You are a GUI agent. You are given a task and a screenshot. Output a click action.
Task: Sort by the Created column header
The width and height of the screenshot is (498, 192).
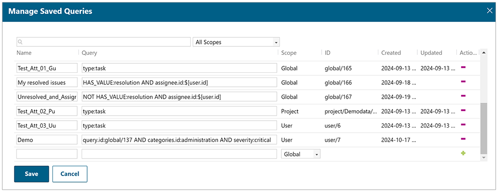(x=391, y=53)
